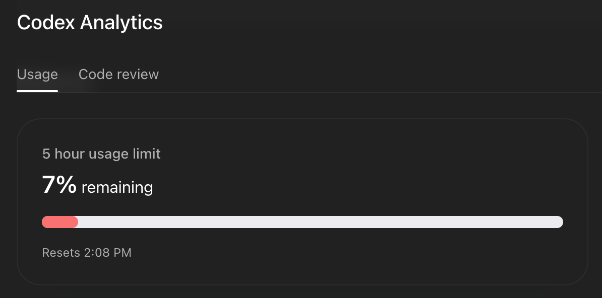This screenshot has width=602, height=298.
Task: Open the Code review tab
Action: point(118,74)
